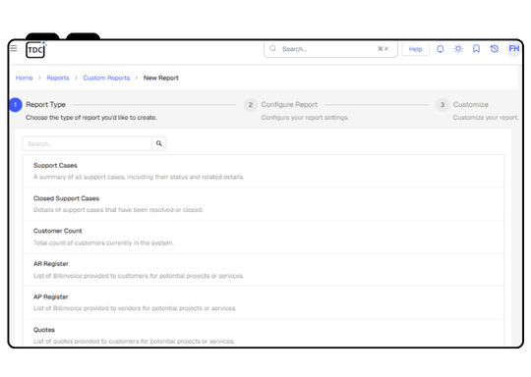Image resolution: width=531 pixels, height=377 pixels.
Task: Go to the Reports breadcrumb
Action: tap(58, 78)
